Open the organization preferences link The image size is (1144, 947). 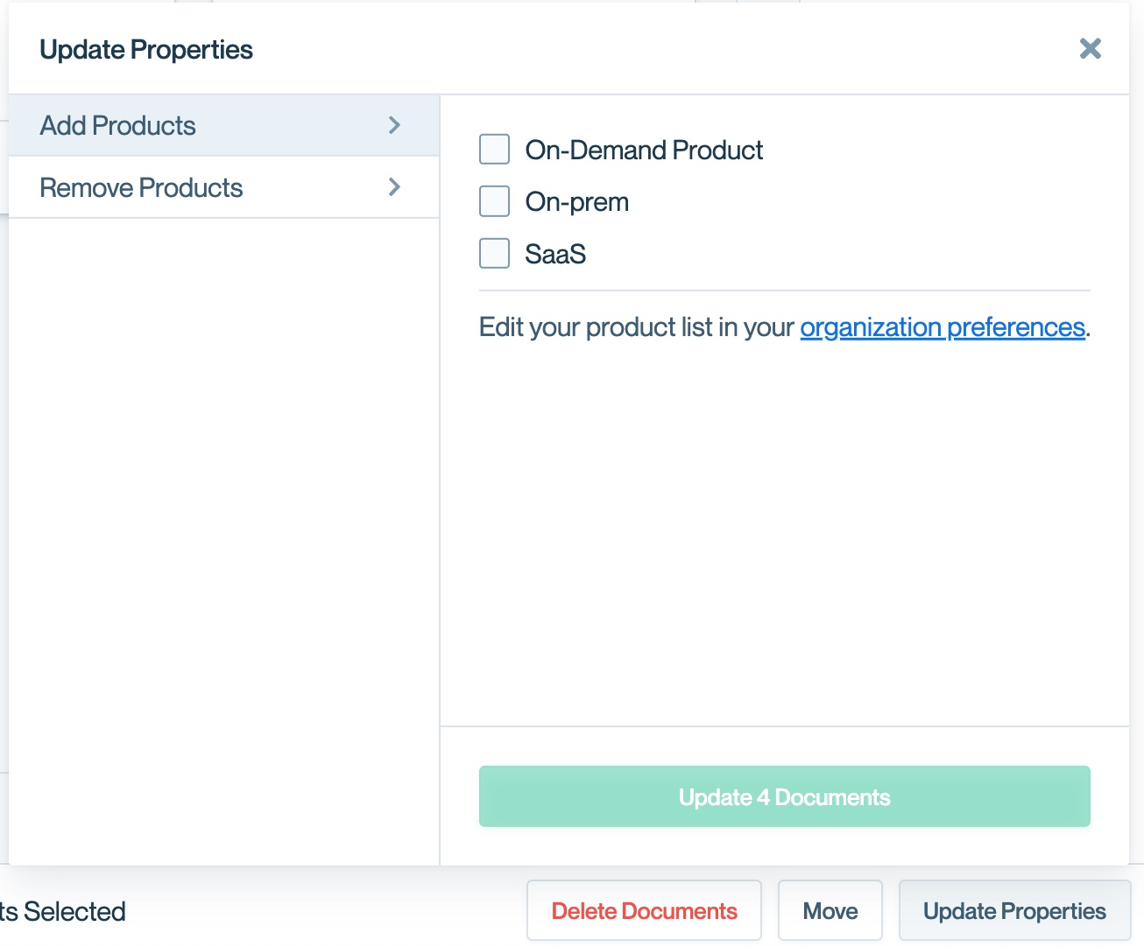942,327
